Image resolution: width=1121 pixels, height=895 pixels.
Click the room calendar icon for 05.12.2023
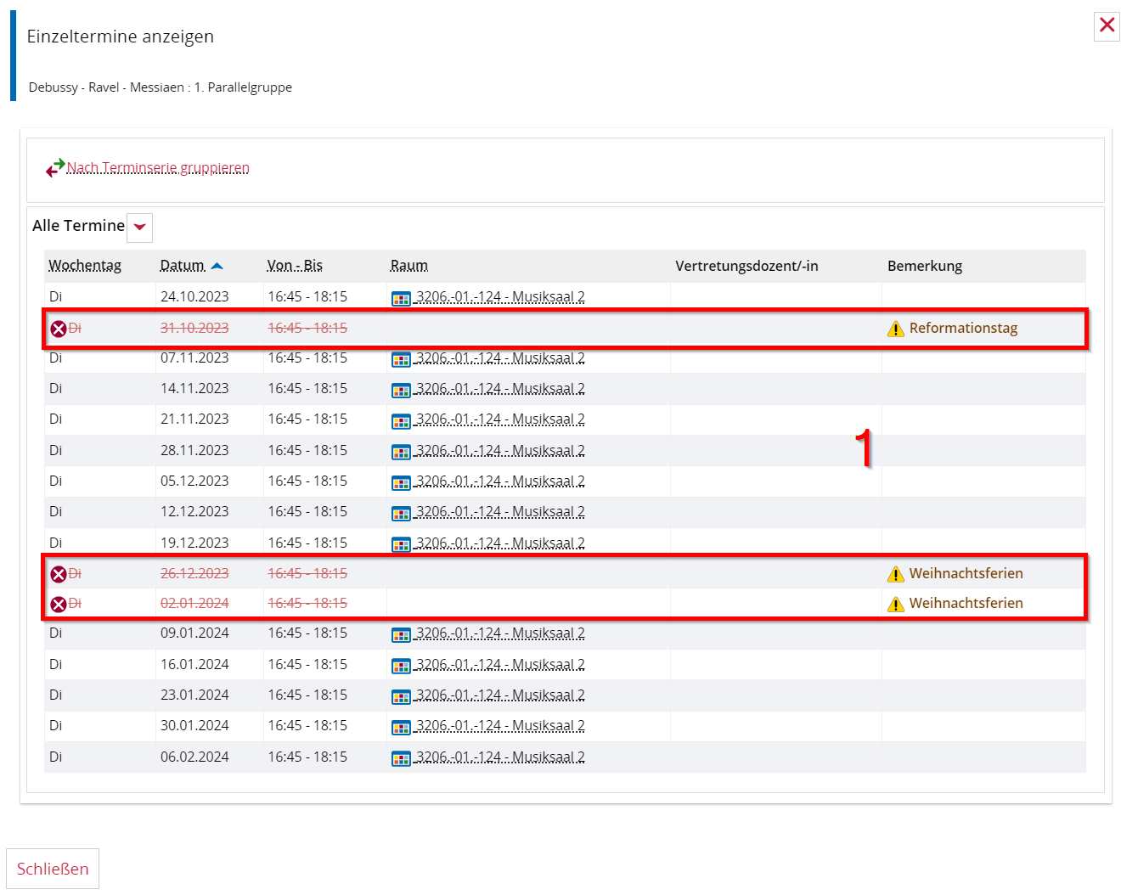pos(401,482)
